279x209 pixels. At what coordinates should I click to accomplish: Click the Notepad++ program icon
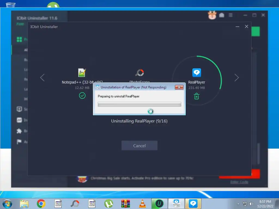click(x=82, y=72)
